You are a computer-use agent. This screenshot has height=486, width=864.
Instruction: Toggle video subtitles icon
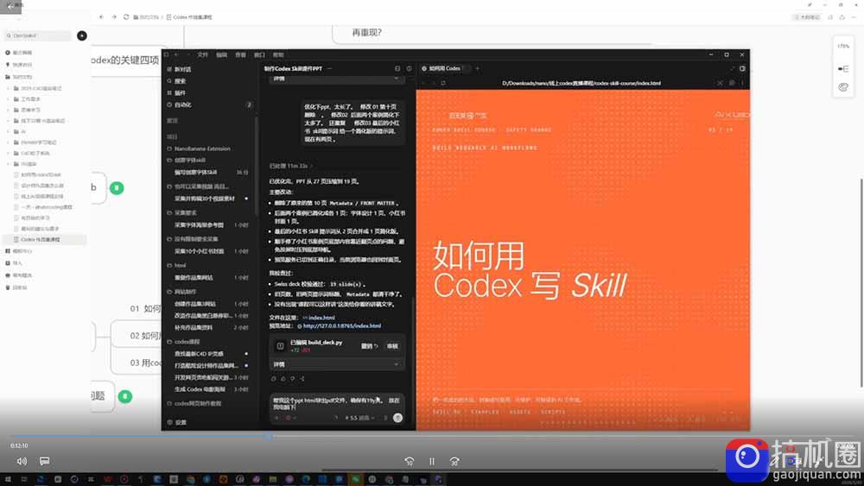tap(45, 461)
